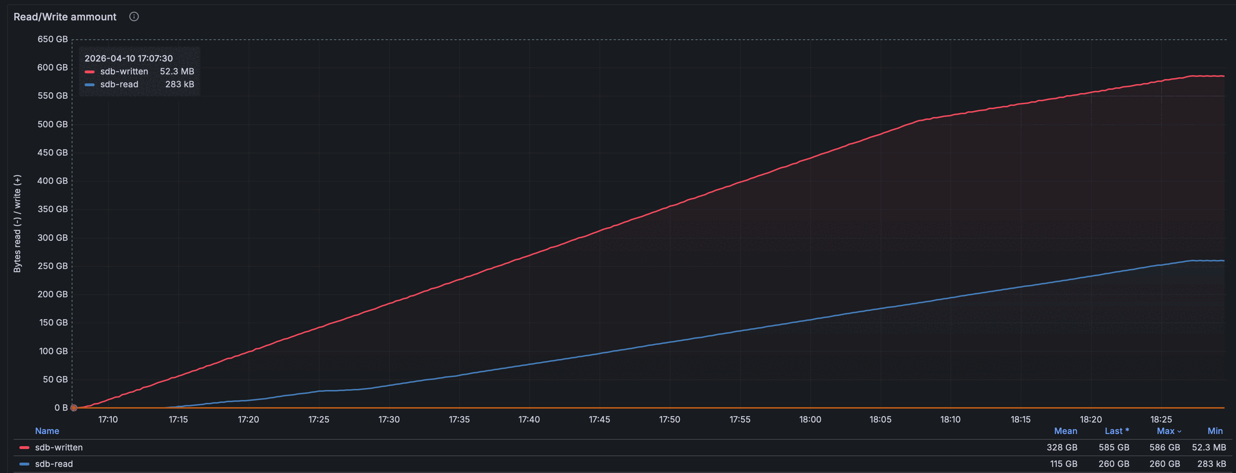The width and height of the screenshot is (1236, 473).
Task: Click the 18:00 time axis label
Action: [x=810, y=419]
